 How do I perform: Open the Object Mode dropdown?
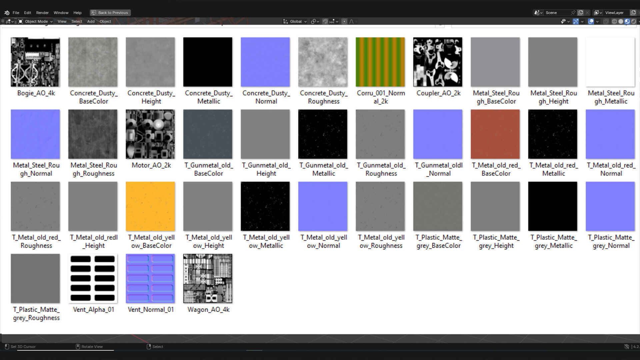36,21
